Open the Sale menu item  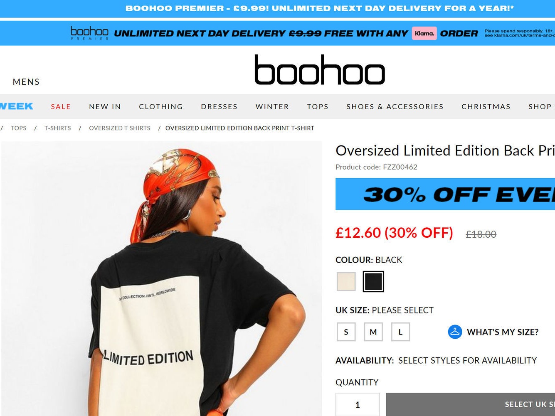[61, 106]
